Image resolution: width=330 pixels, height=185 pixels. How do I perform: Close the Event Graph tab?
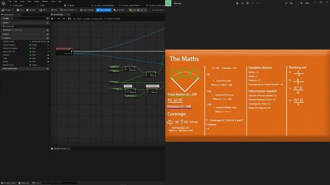(69, 14)
